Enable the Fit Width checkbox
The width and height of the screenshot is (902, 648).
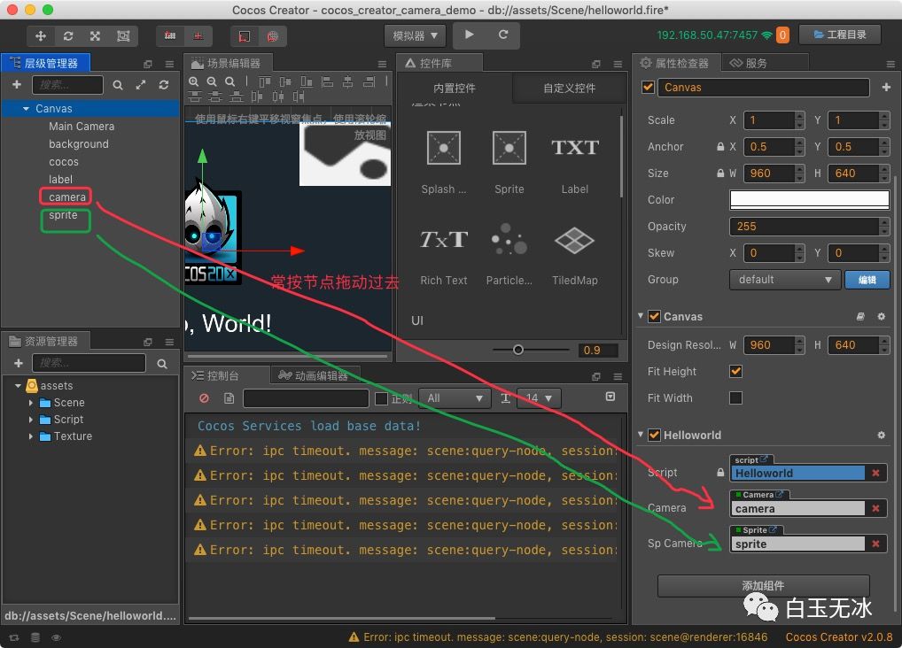[x=735, y=397]
